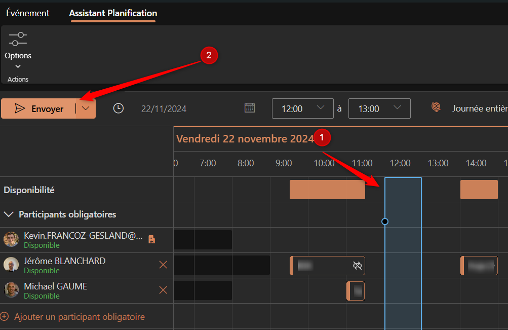Toggle the Journée entière option

479,108
